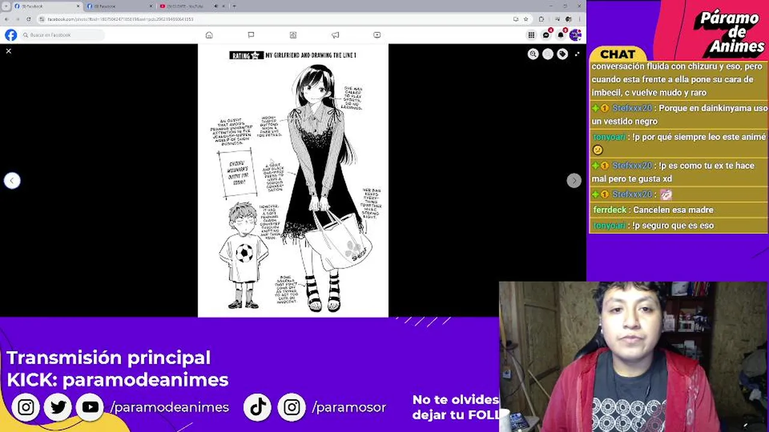Click the facebook.com address bar URL
This screenshot has width=769, height=432.
click(120, 19)
